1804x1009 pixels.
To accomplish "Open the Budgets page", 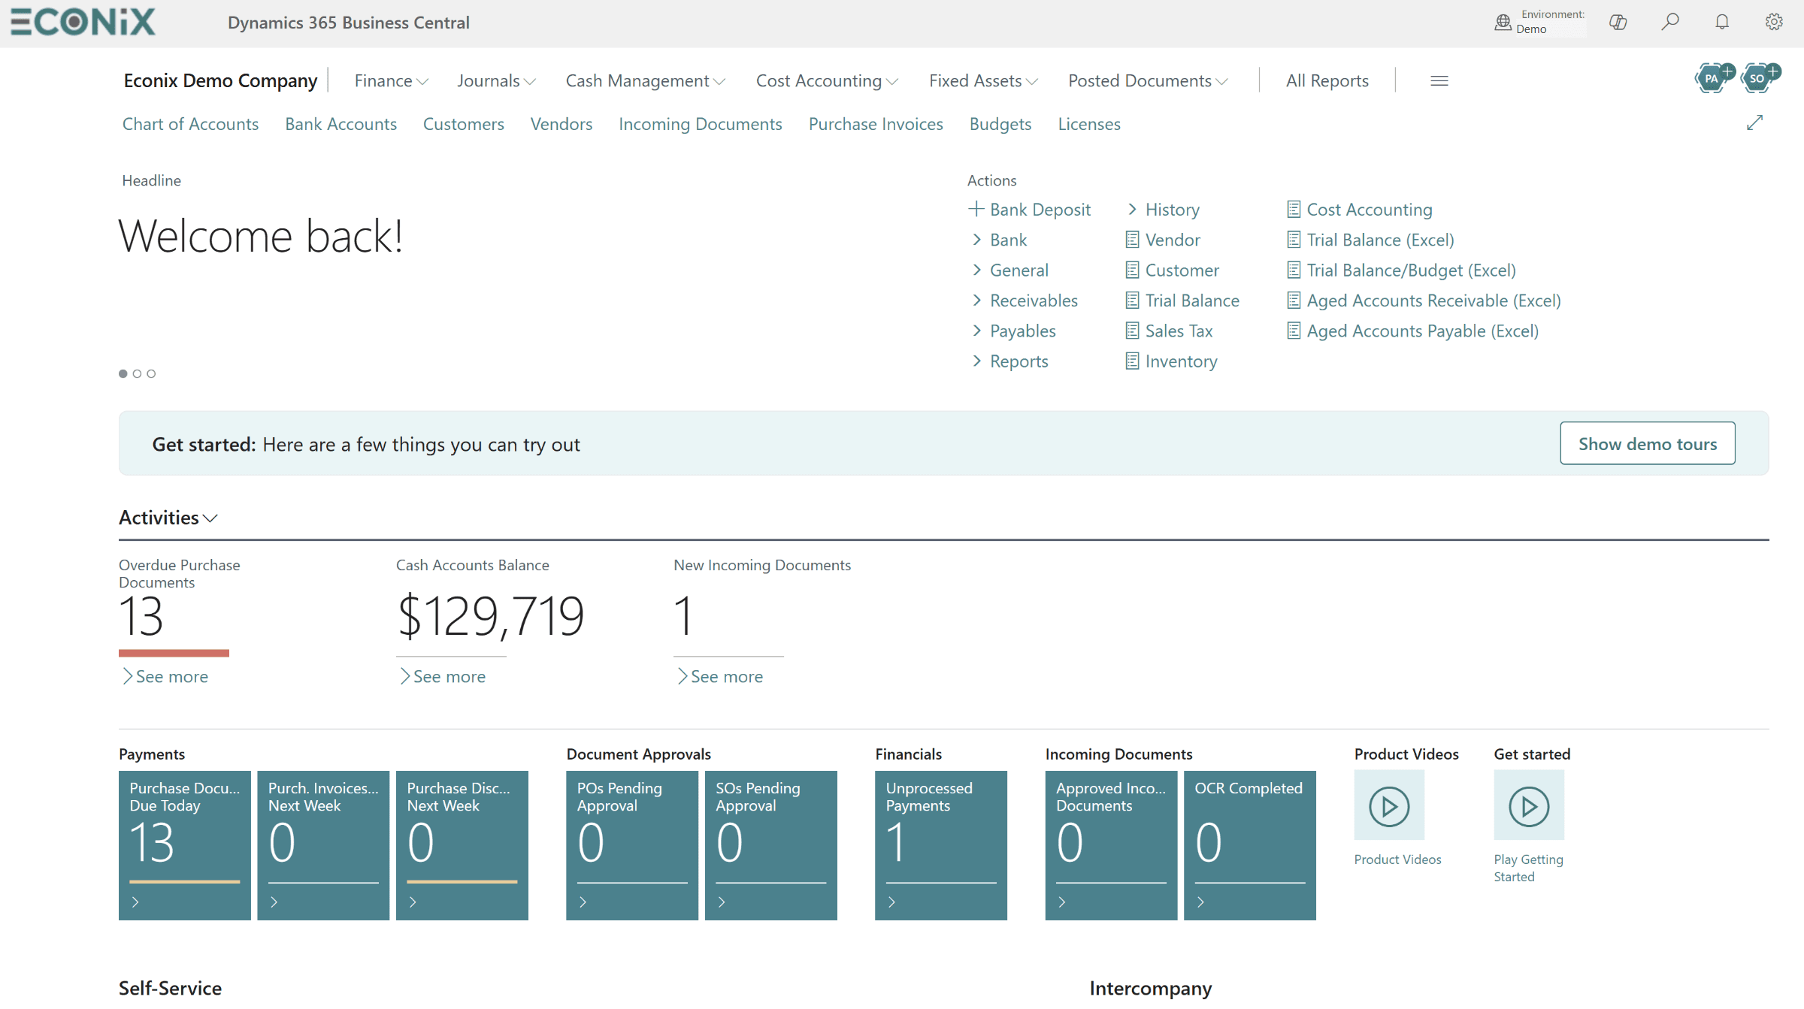I will click(1000, 124).
